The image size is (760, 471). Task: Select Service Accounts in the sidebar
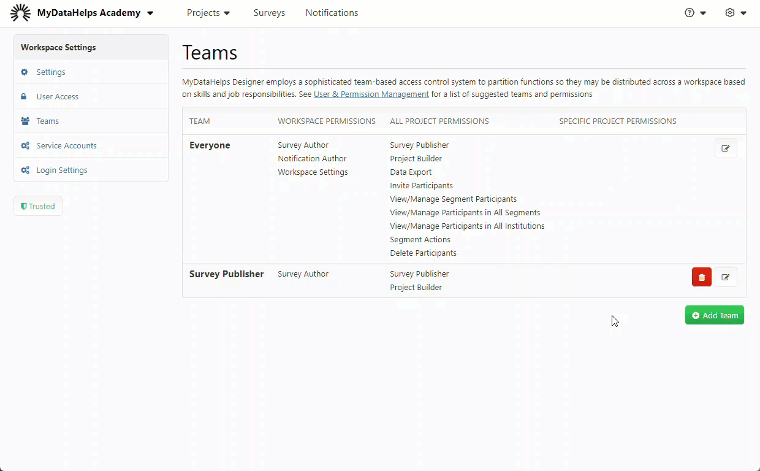pos(66,145)
